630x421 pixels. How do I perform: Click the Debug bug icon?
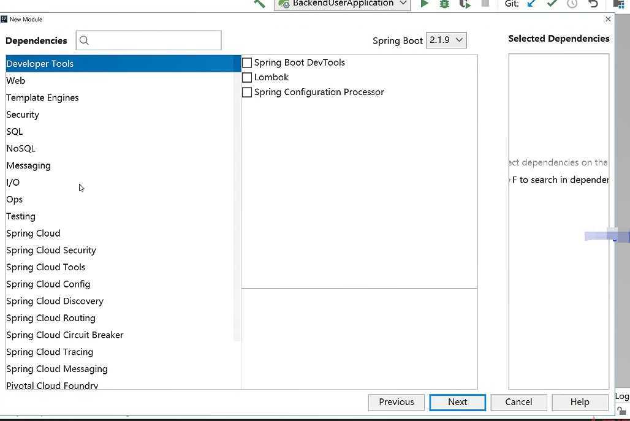point(444,4)
